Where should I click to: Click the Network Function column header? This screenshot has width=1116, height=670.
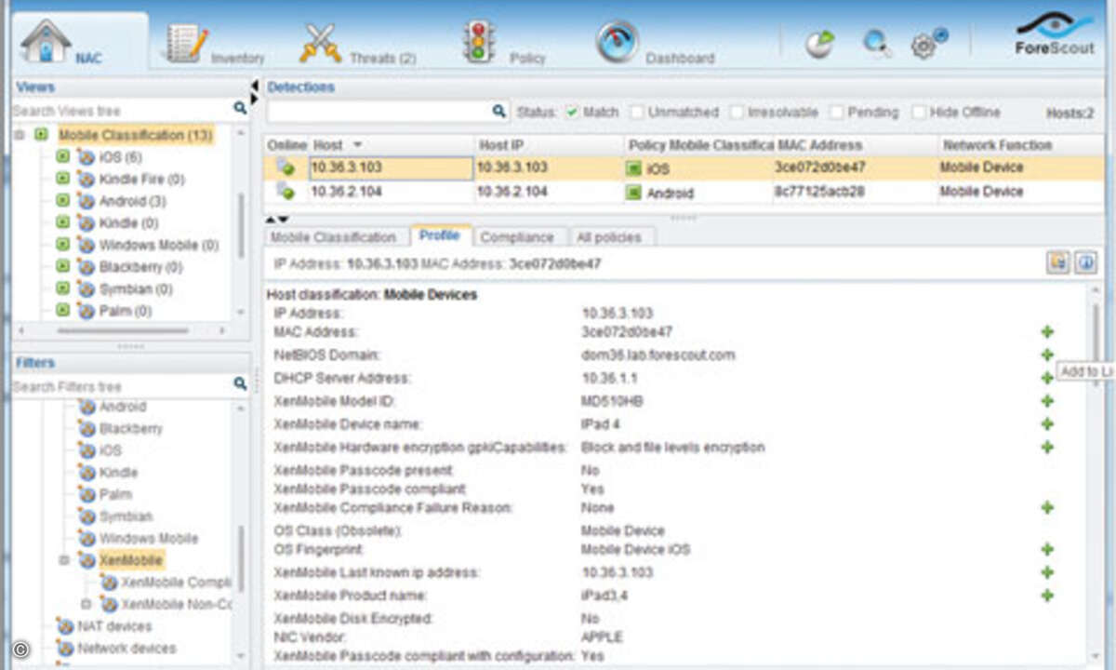click(997, 145)
